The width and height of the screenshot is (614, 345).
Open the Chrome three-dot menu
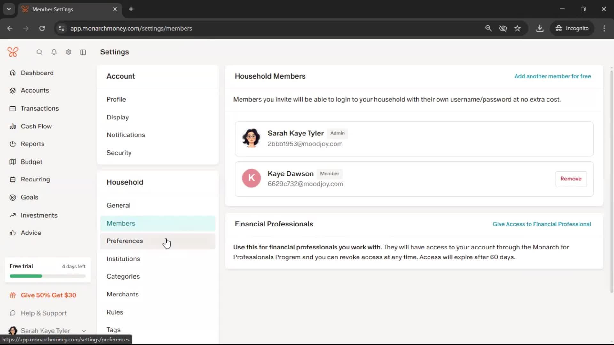(x=604, y=28)
